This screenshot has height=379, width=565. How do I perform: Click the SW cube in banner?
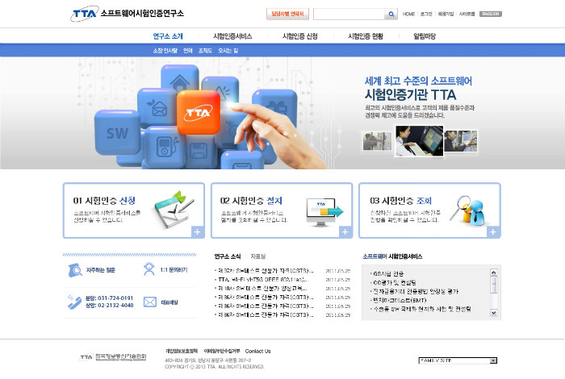pyautogui.click(x=117, y=133)
